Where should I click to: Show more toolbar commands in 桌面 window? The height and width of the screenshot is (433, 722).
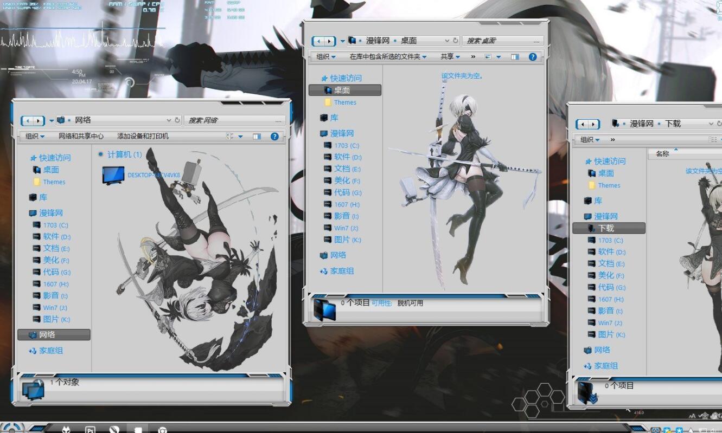[473, 56]
